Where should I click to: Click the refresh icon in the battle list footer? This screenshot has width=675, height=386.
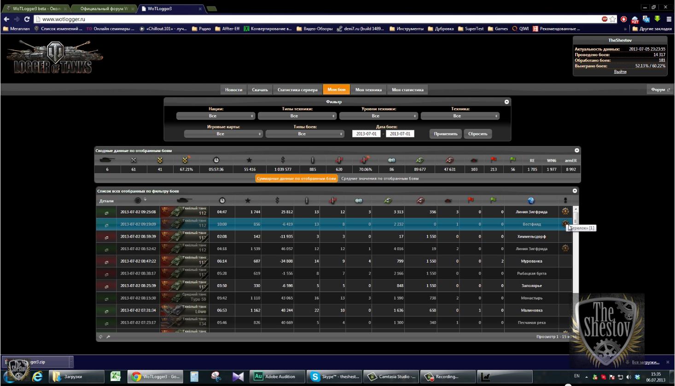coord(101,337)
